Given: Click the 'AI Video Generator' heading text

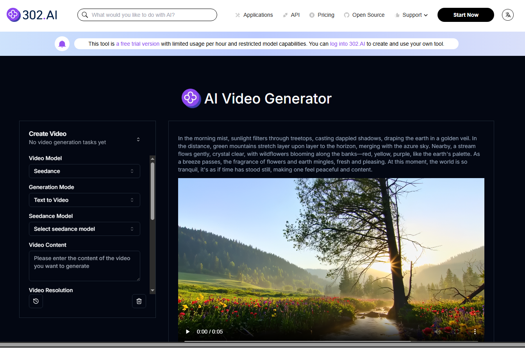Looking at the screenshot, I should click(268, 98).
